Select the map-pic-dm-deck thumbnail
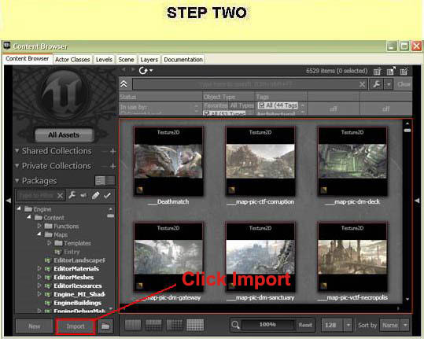 coord(352,161)
